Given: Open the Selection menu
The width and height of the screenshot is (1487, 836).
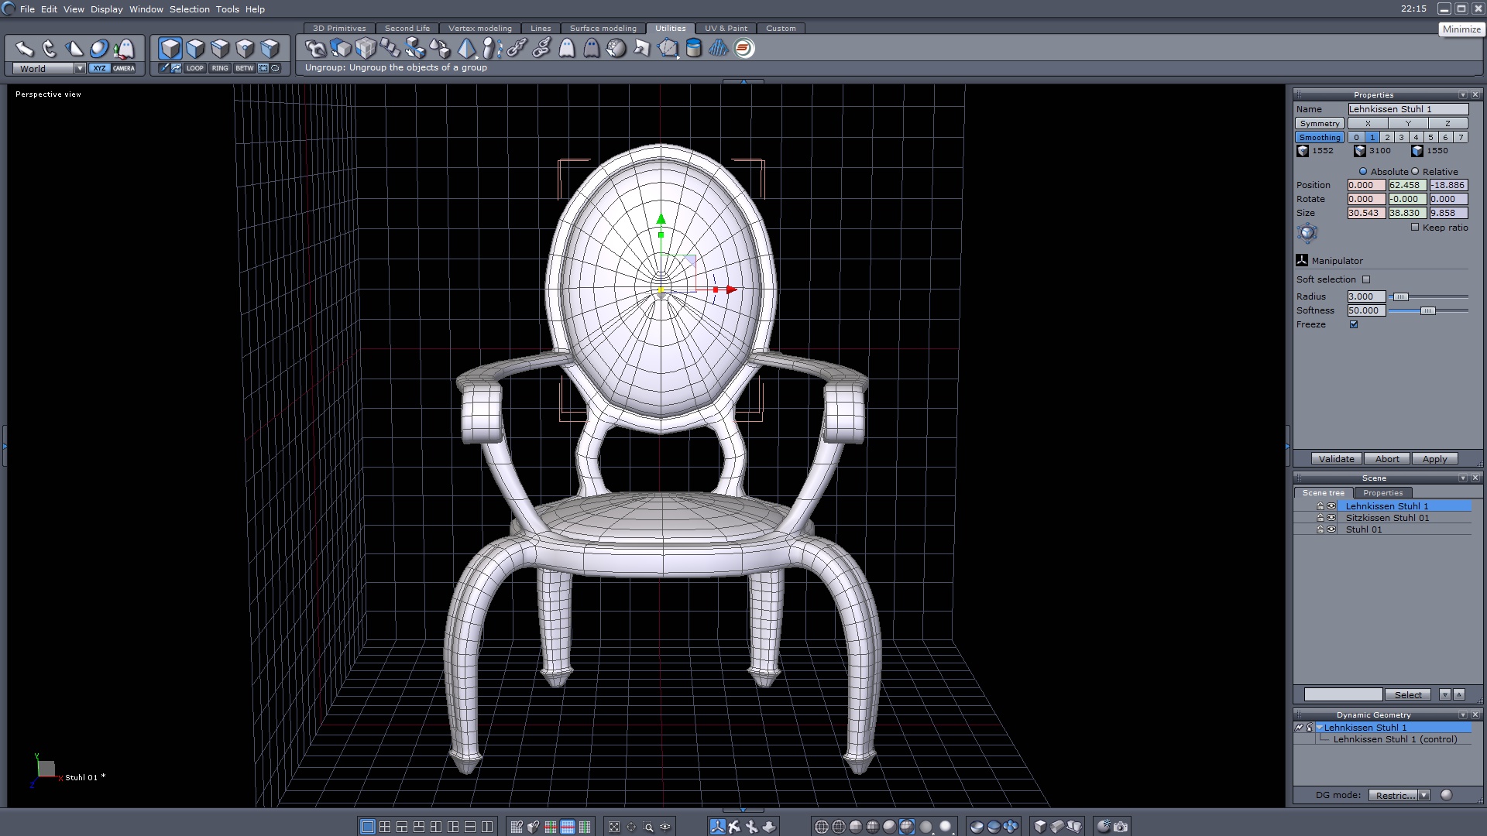Looking at the screenshot, I should point(189,9).
